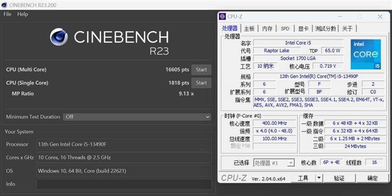This screenshot has width=392, height=196.
Task: Click the Intel Core i5 logo badge
Action: [x=366, y=54]
